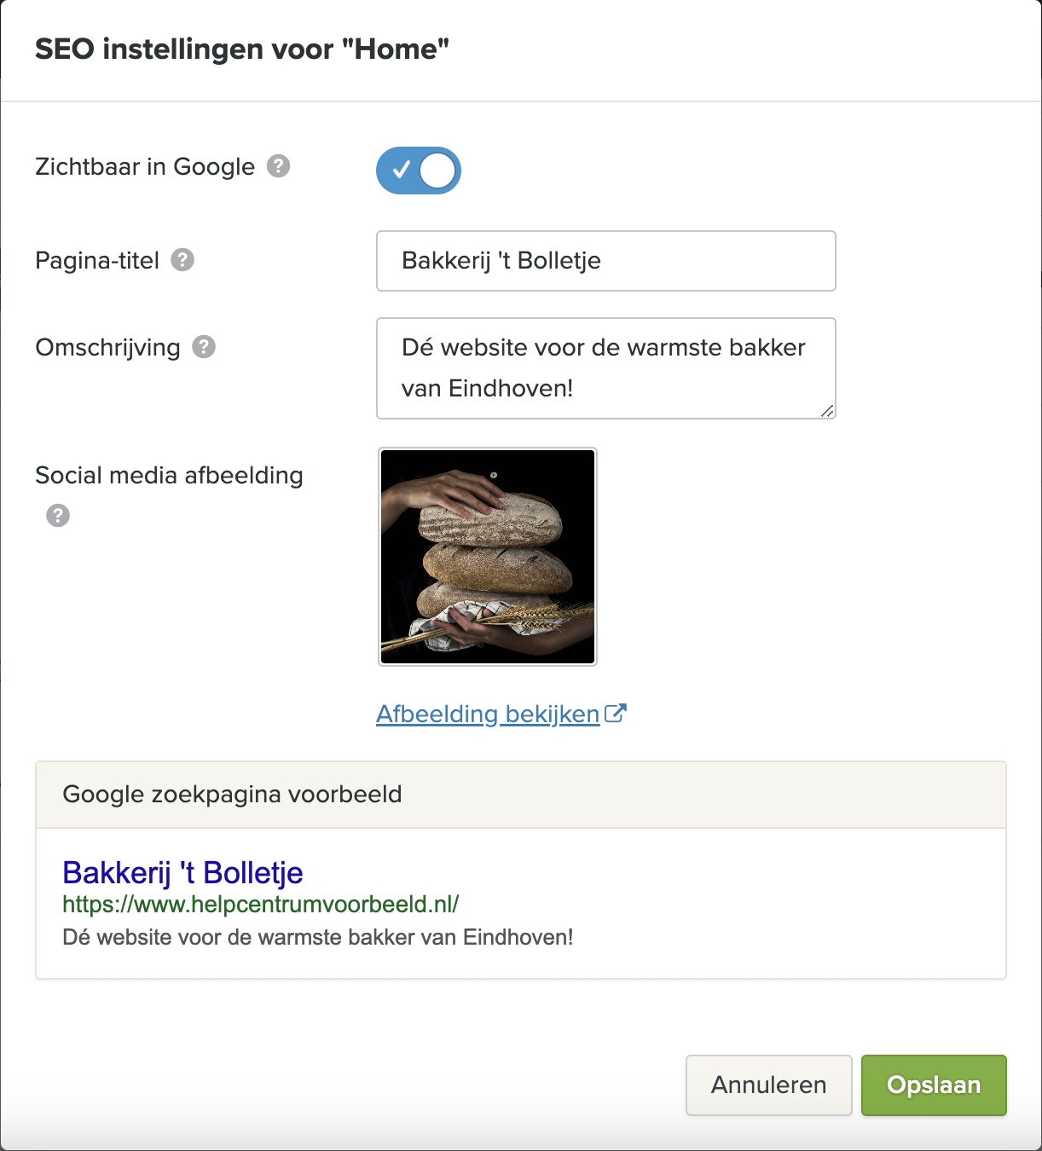Click help icon beside Omschrijving label

pyautogui.click(x=204, y=347)
